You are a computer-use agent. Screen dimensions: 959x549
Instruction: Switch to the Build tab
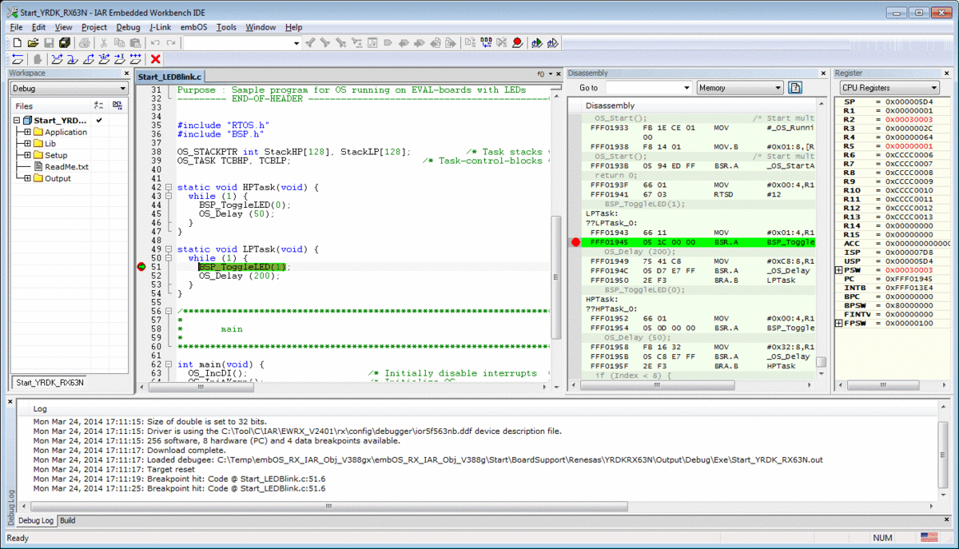pos(68,520)
